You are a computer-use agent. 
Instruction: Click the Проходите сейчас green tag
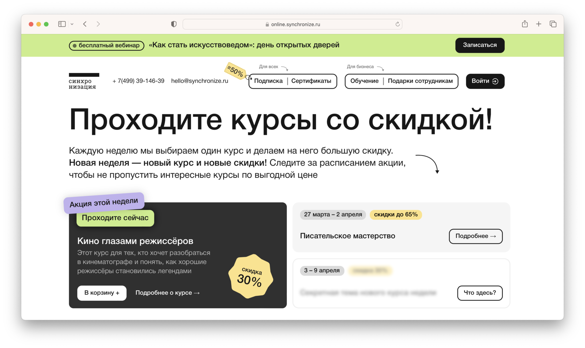click(115, 218)
